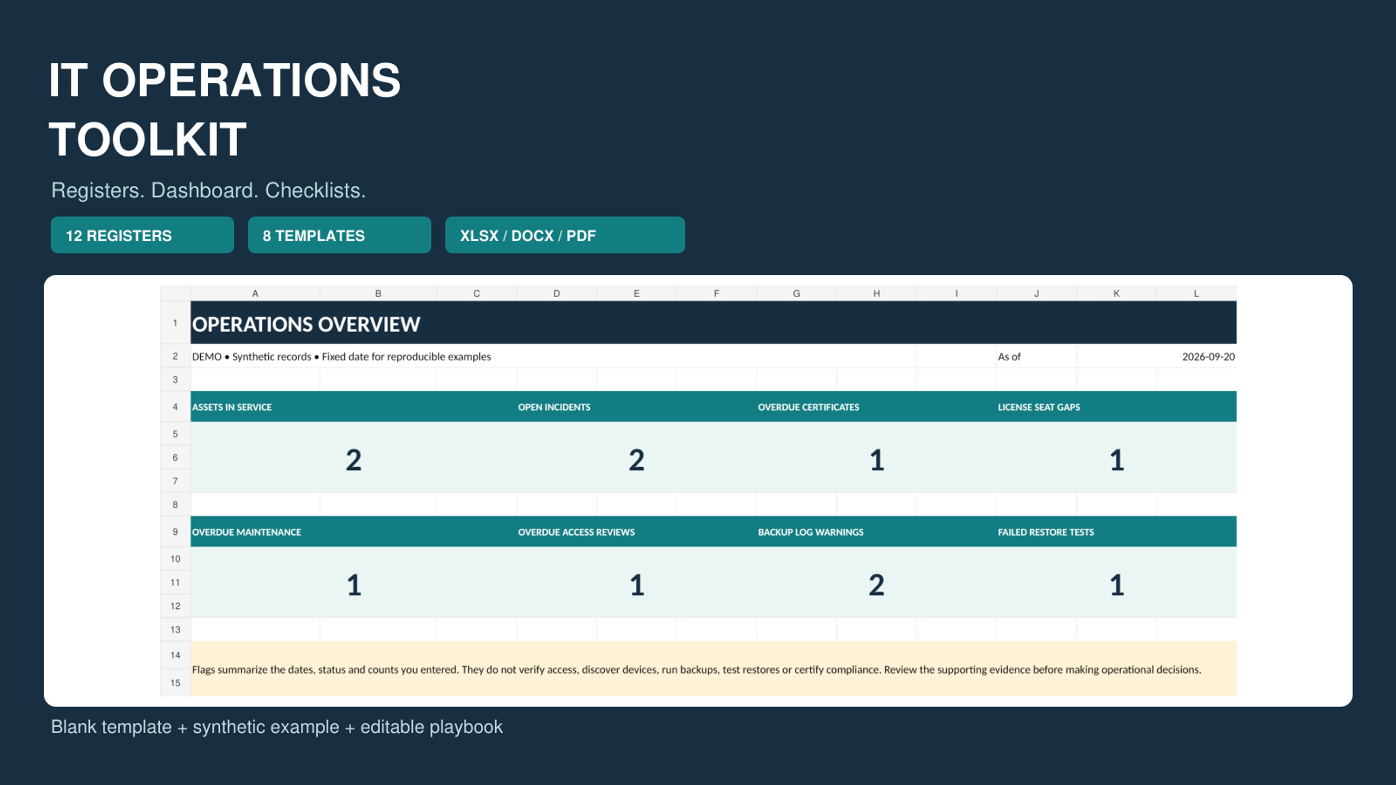Click the Flags summarize disclaimer text
The image size is (1396, 785).
[x=696, y=669]
